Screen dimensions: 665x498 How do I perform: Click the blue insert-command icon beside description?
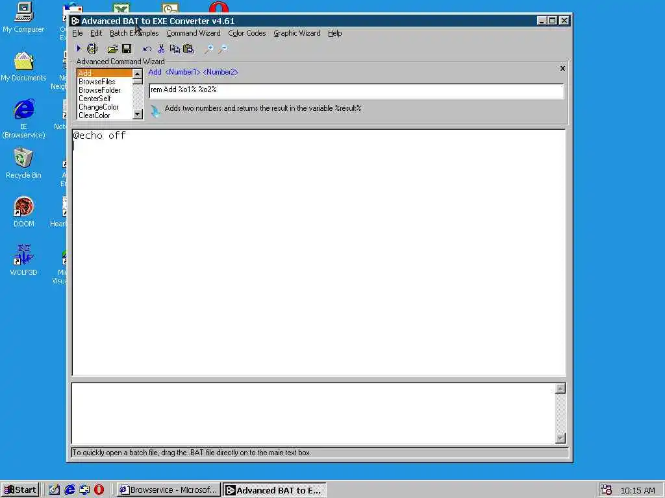(155, 111)
